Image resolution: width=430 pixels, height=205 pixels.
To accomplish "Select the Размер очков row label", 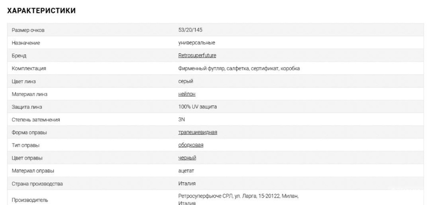I will click(28, 30).
